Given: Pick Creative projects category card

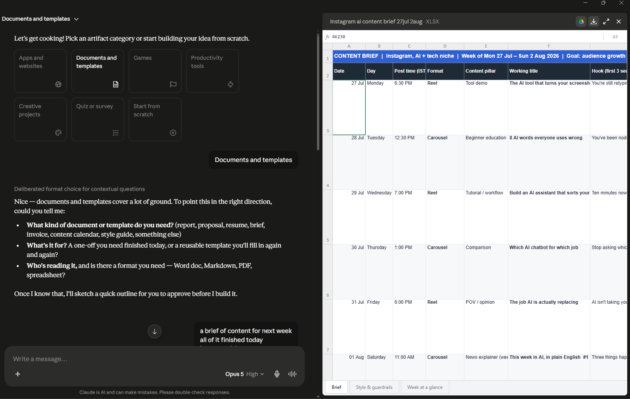Looking at the screenshot, I should [x=40, y=119].
